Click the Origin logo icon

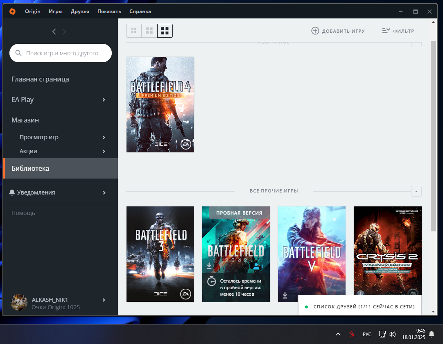pos(12,11)
